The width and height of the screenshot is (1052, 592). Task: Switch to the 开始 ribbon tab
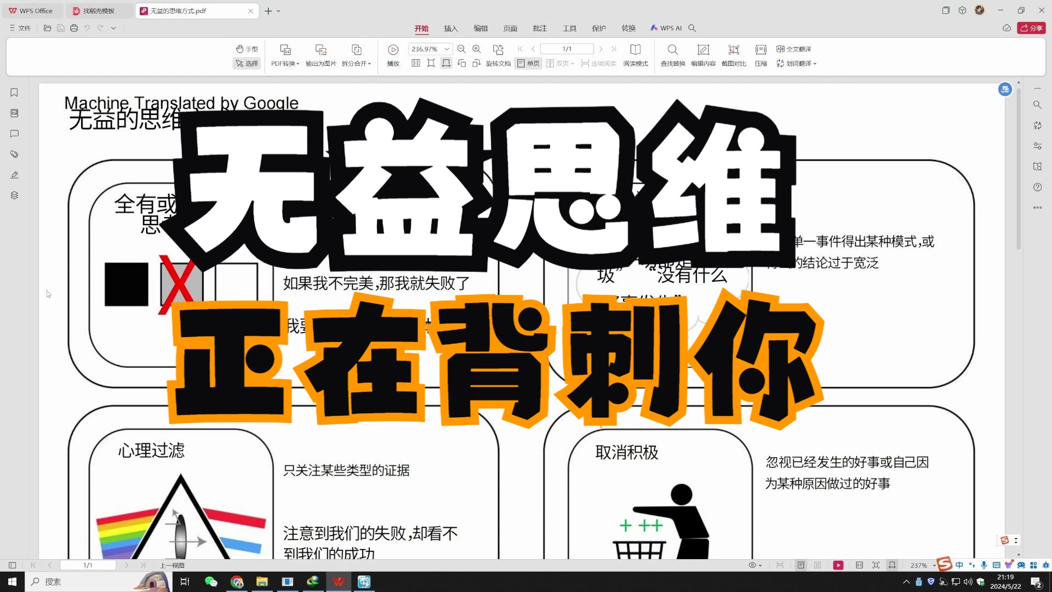tap(421, 28)
